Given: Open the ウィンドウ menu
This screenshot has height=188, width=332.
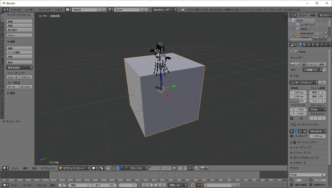Looking at the screenshot, I should click(x=45, y=10).
